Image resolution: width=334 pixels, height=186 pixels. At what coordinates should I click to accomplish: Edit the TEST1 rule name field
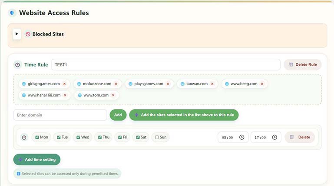point(166,65)
